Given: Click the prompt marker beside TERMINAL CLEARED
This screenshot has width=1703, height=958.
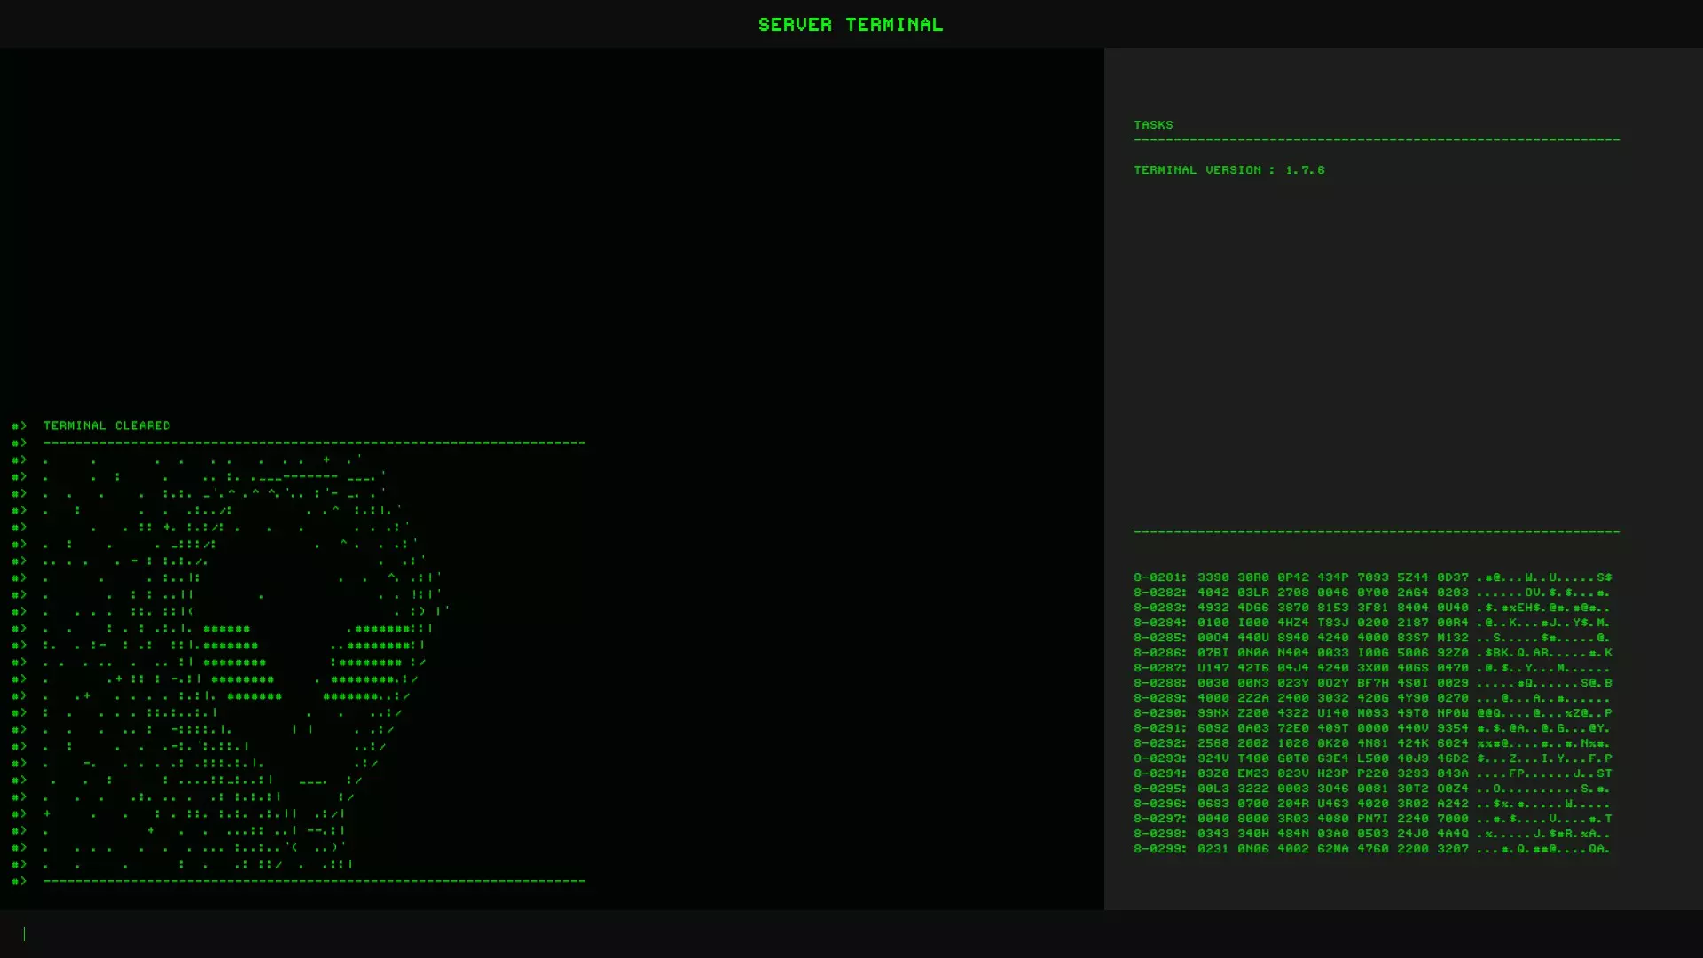Looking at the screenshot, I should click(19, 426).
